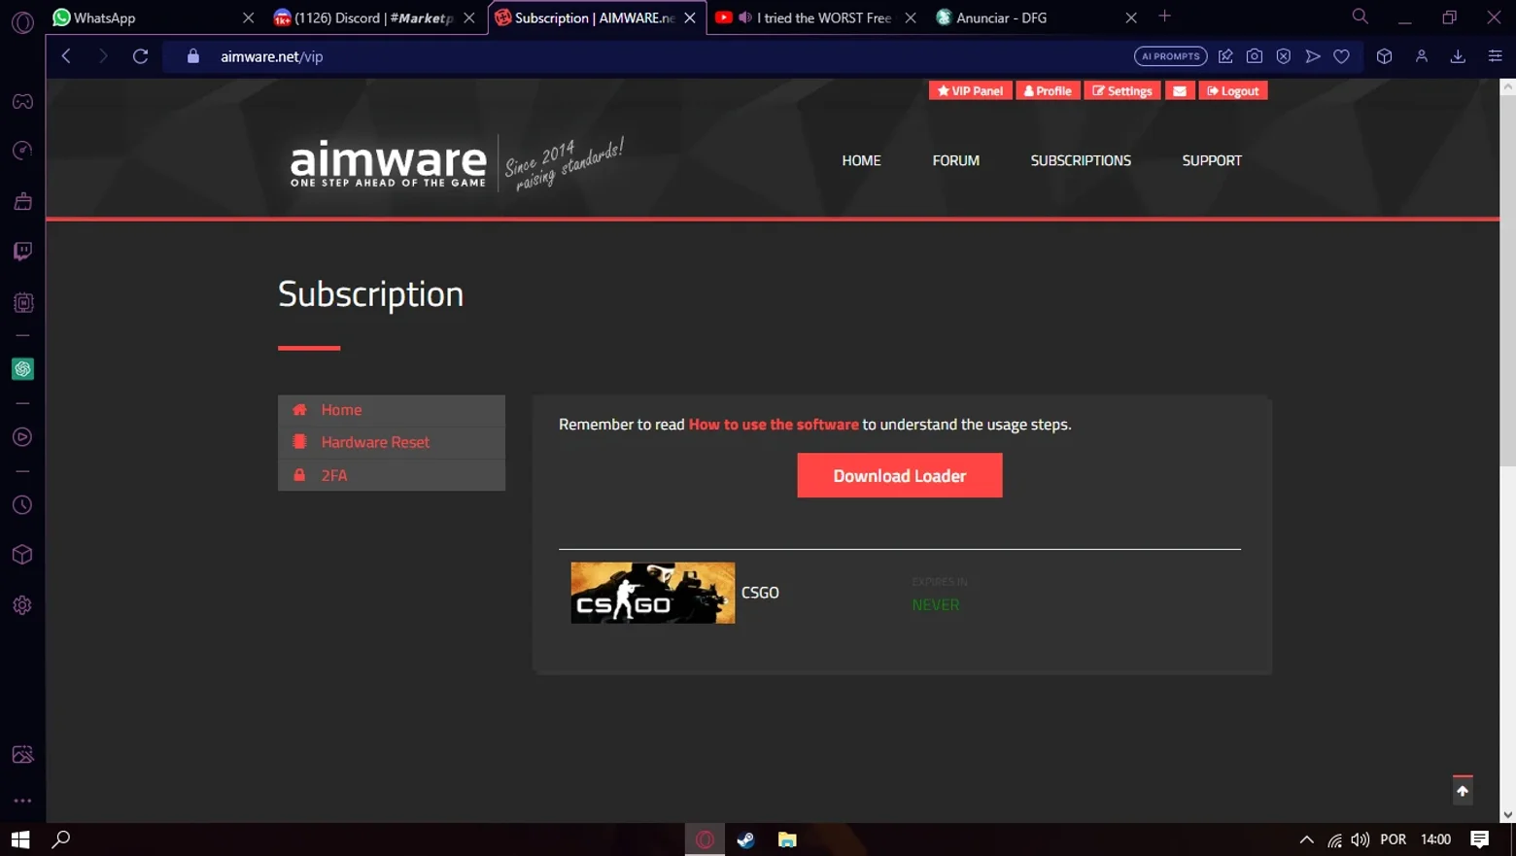1516x856 pixels.
Task: Open the ad blocker shield icon
Action: (x=1284, y=56)
